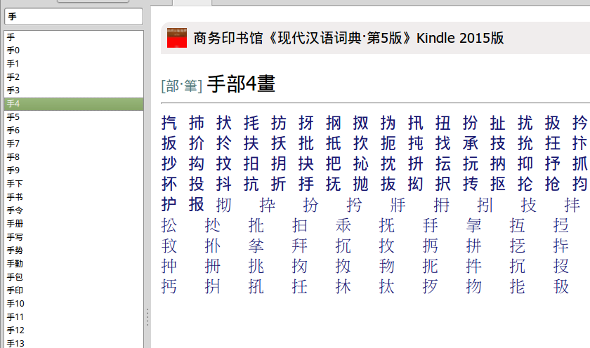The height and width of the screenshot is (348, 590).
Task: Open the 抢 character link
Action: [x=552, y=184]
